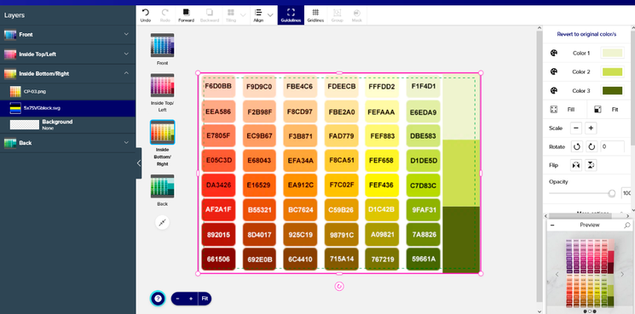Expand the Inside Top/Left layer group
The image size is (635, 314).
pos(126,54)
